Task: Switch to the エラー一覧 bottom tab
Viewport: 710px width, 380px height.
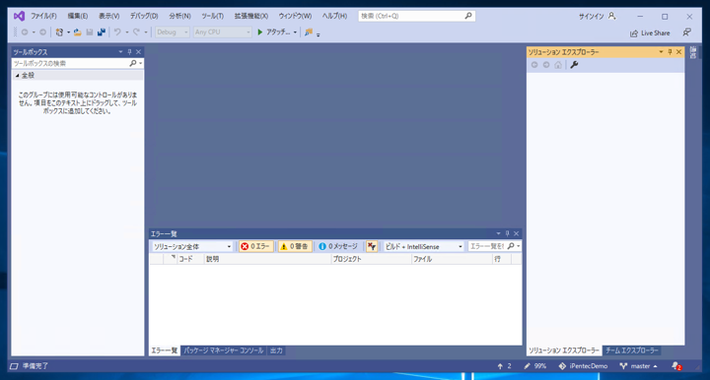Action: point(164,350)
